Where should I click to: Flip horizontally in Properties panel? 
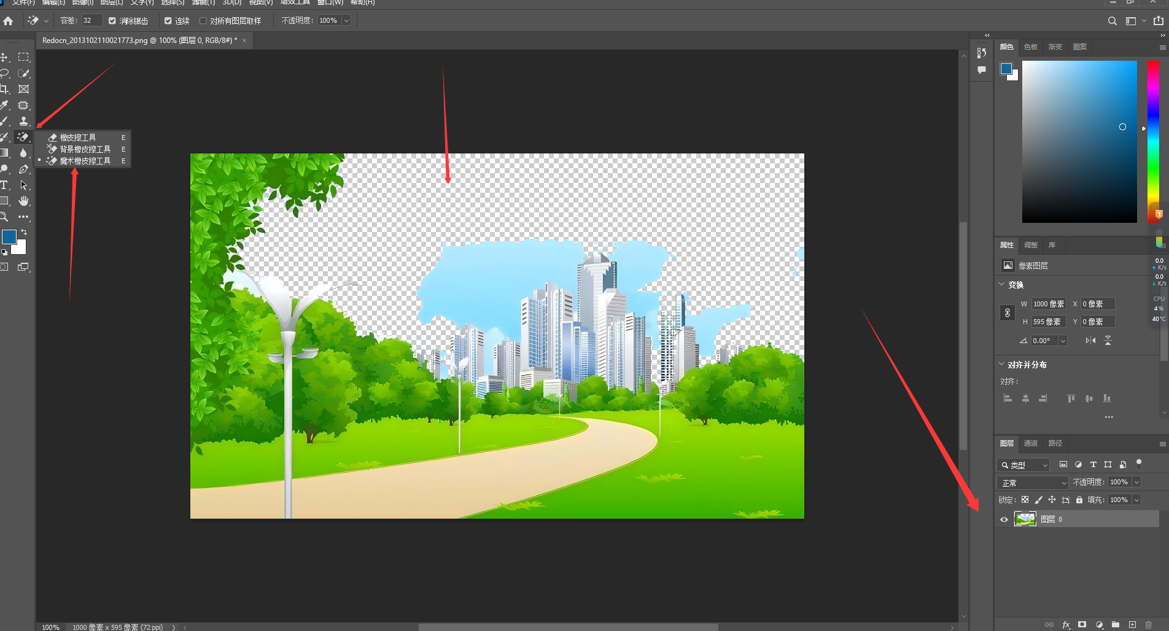[x=1090, y=340]
